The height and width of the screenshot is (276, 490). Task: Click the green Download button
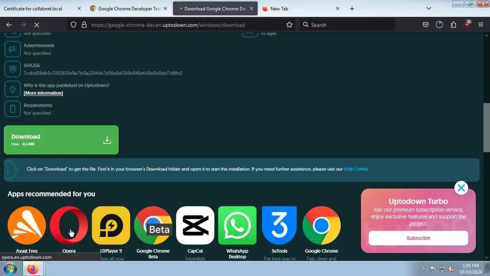(61, 140)
